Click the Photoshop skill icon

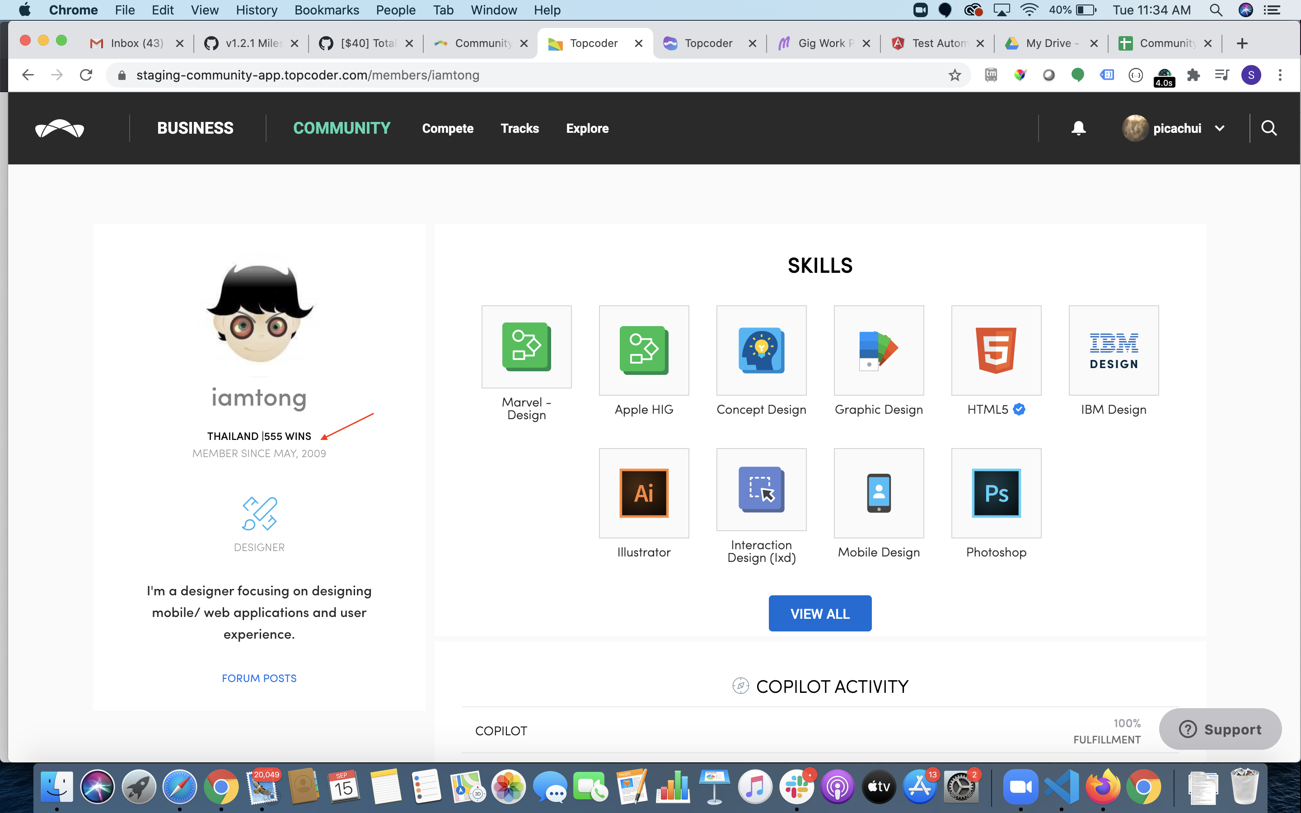click(996, 493)
